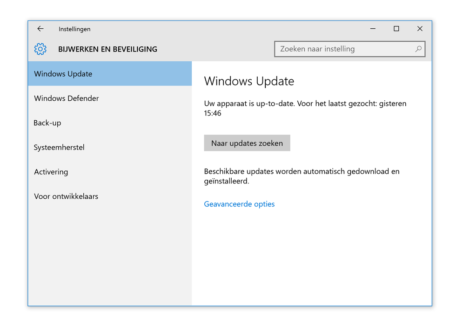Focus the 'Zoeken naar instelling' search field

coord(349,49)
